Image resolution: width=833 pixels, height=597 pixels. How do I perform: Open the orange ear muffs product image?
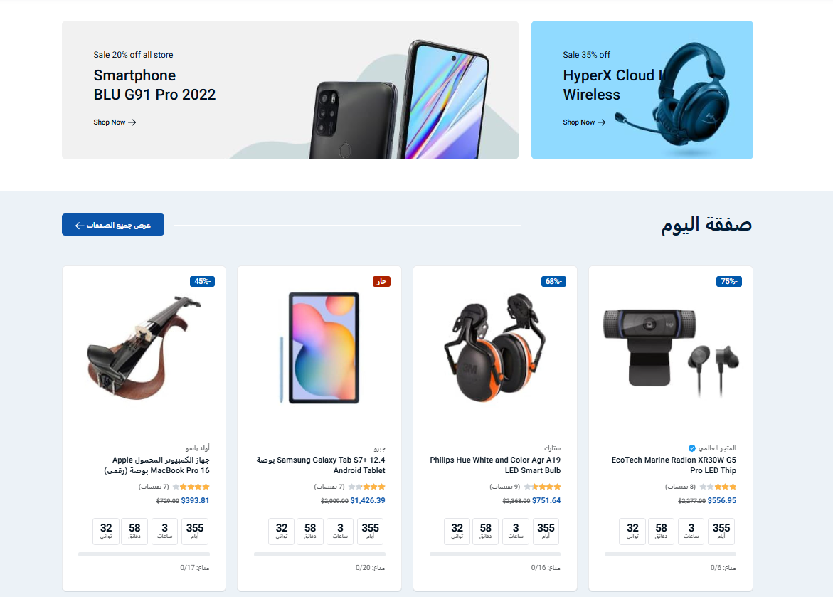click(x=495, y=348)
